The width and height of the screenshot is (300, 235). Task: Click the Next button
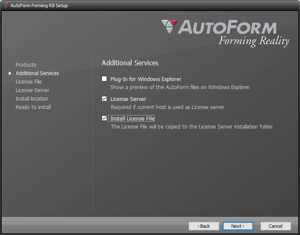pos(238,226)
